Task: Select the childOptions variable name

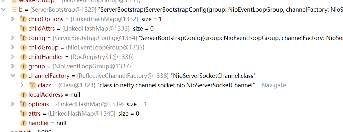Action: (x=46, y=19)
